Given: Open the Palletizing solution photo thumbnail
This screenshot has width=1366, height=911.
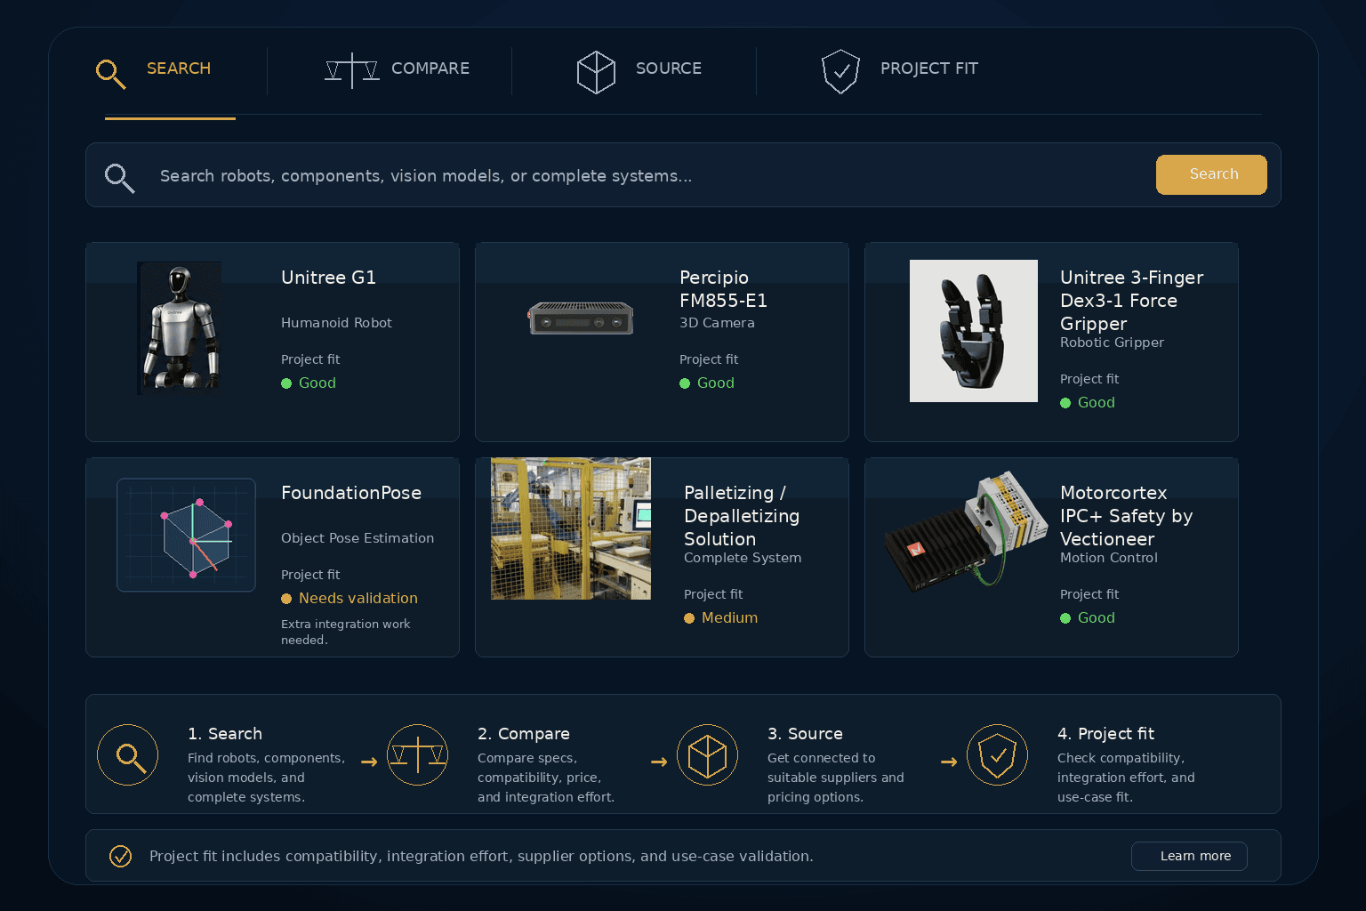Looking at the screenshot, I should pos(571,528).
